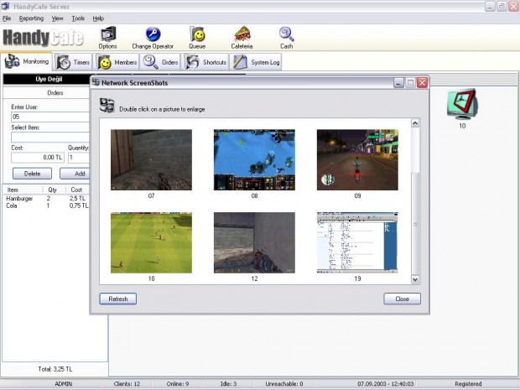Open the Queue smiley icon
Screen dimensions: 520x390
click(197, 34)
